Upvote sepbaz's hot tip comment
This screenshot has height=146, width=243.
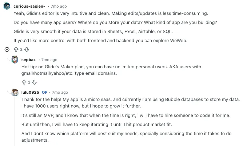click(x=24, y=82)
